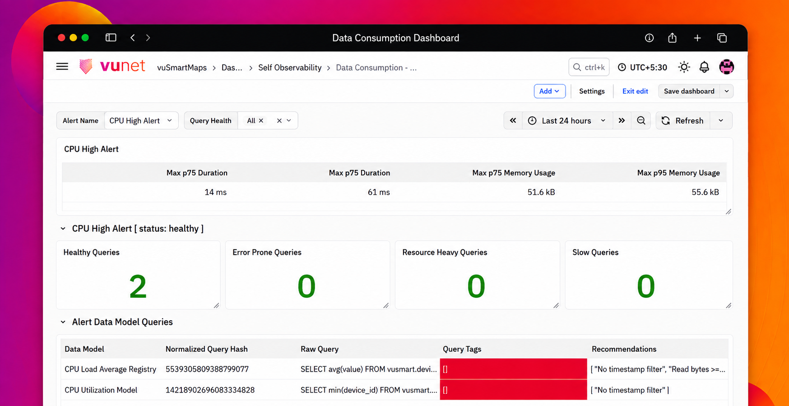This screenshot has height=406, width=789.
Task: Focus the ctrl+k search field
Action: pos(589,67)
